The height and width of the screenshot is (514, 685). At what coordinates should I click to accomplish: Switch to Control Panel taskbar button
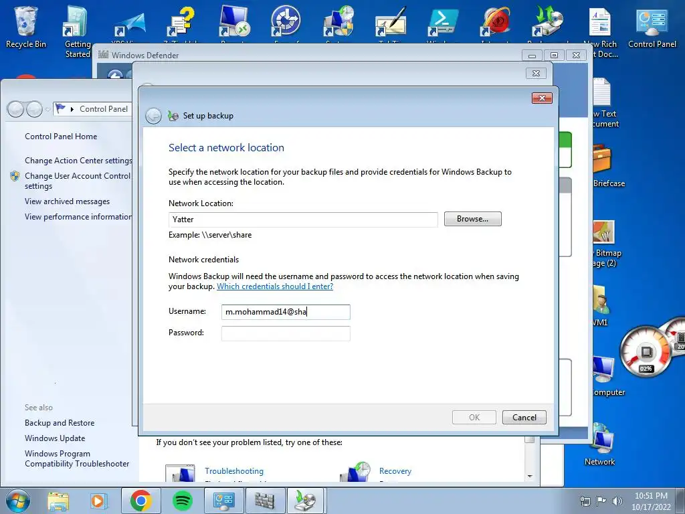[x=224, y=501]
